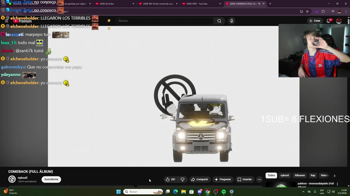Show hidden system tray icons
The height and width of the screenshot is (196, 350).
point(303,192)
